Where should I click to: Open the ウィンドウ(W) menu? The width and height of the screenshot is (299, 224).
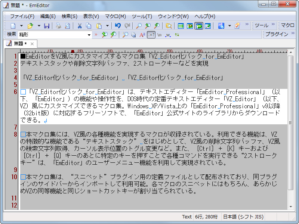tap(173, 16)
